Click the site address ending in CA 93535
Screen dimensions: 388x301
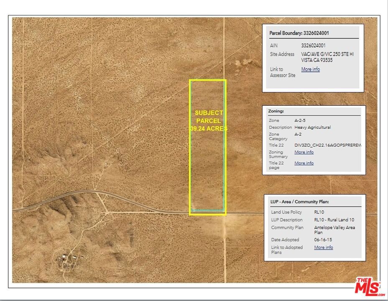point(327,57)
